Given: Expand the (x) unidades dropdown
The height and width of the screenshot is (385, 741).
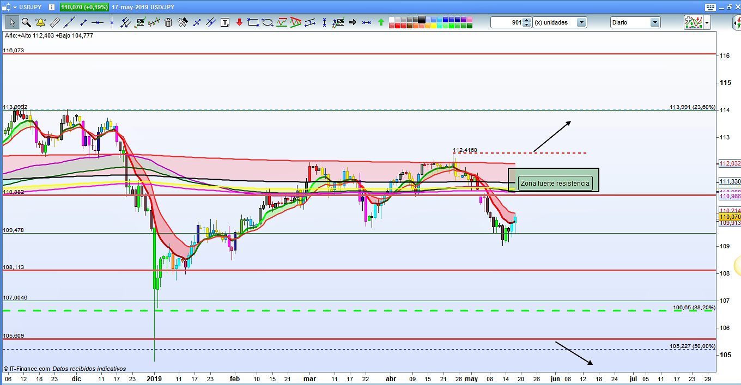Looking at the screenshot, I should coord(581,22).
